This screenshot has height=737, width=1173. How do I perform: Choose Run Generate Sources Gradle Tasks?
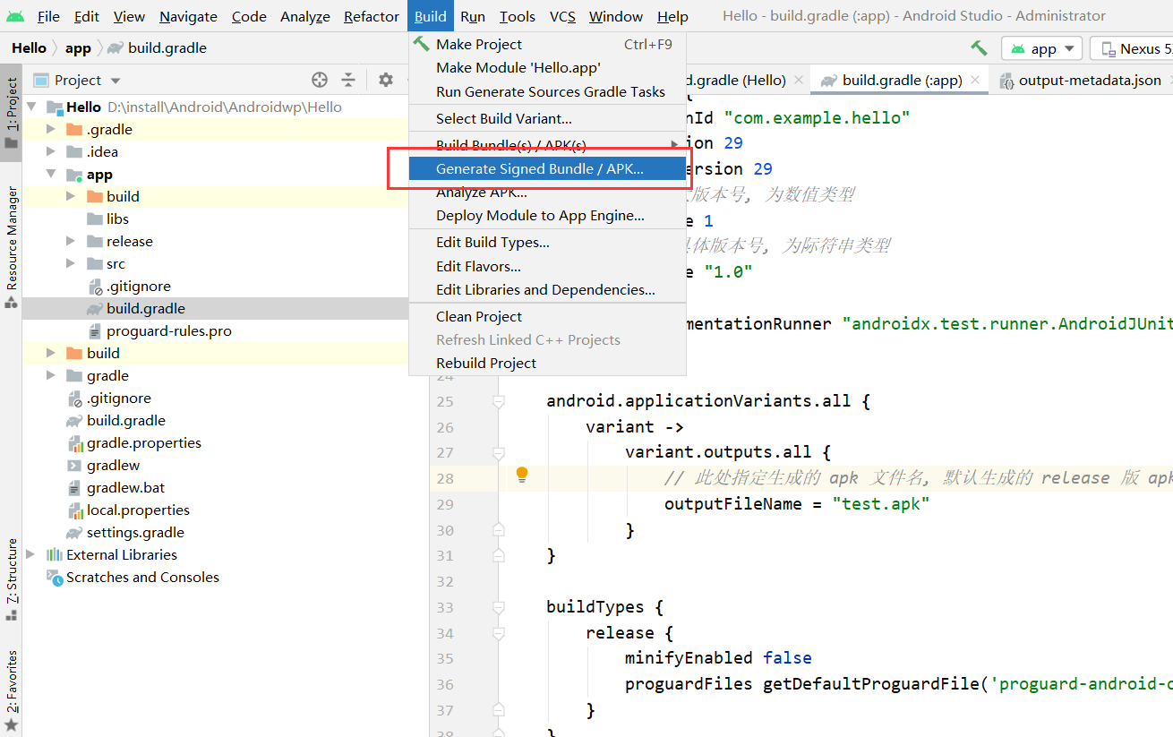[547, 91]
